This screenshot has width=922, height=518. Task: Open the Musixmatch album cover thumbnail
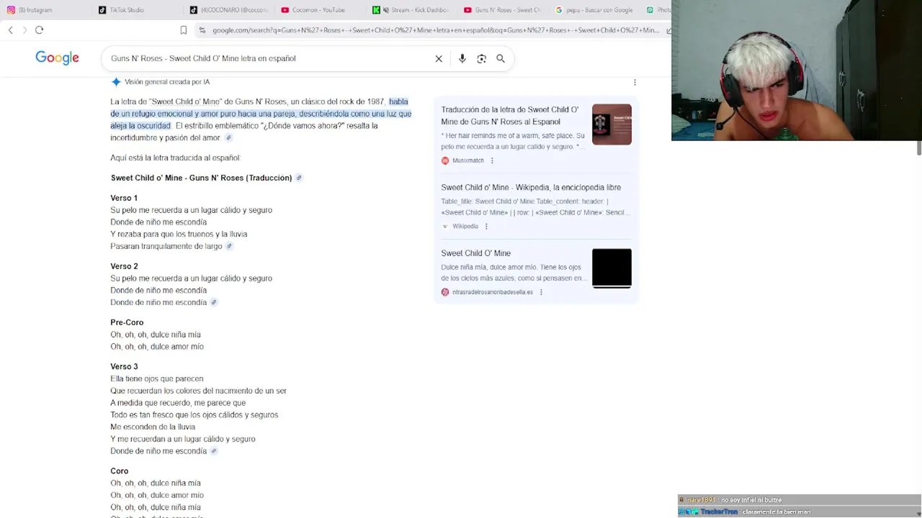(x=612, y=124)
